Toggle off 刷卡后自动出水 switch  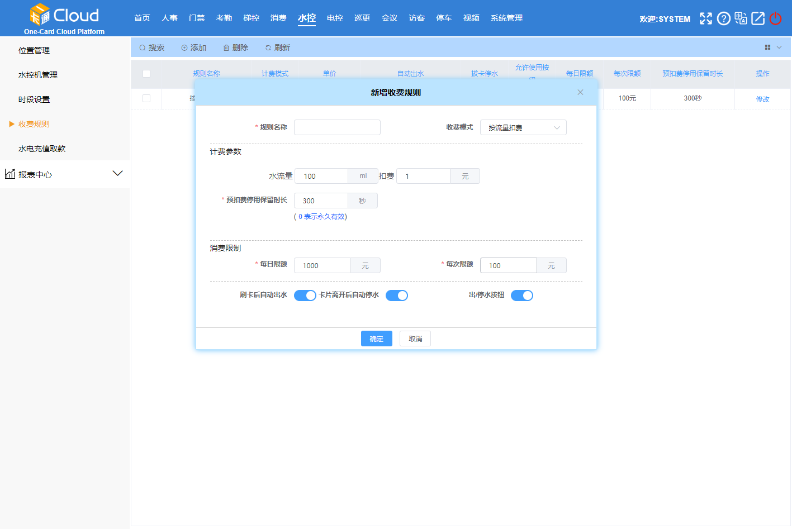click(x=305, y=296)
